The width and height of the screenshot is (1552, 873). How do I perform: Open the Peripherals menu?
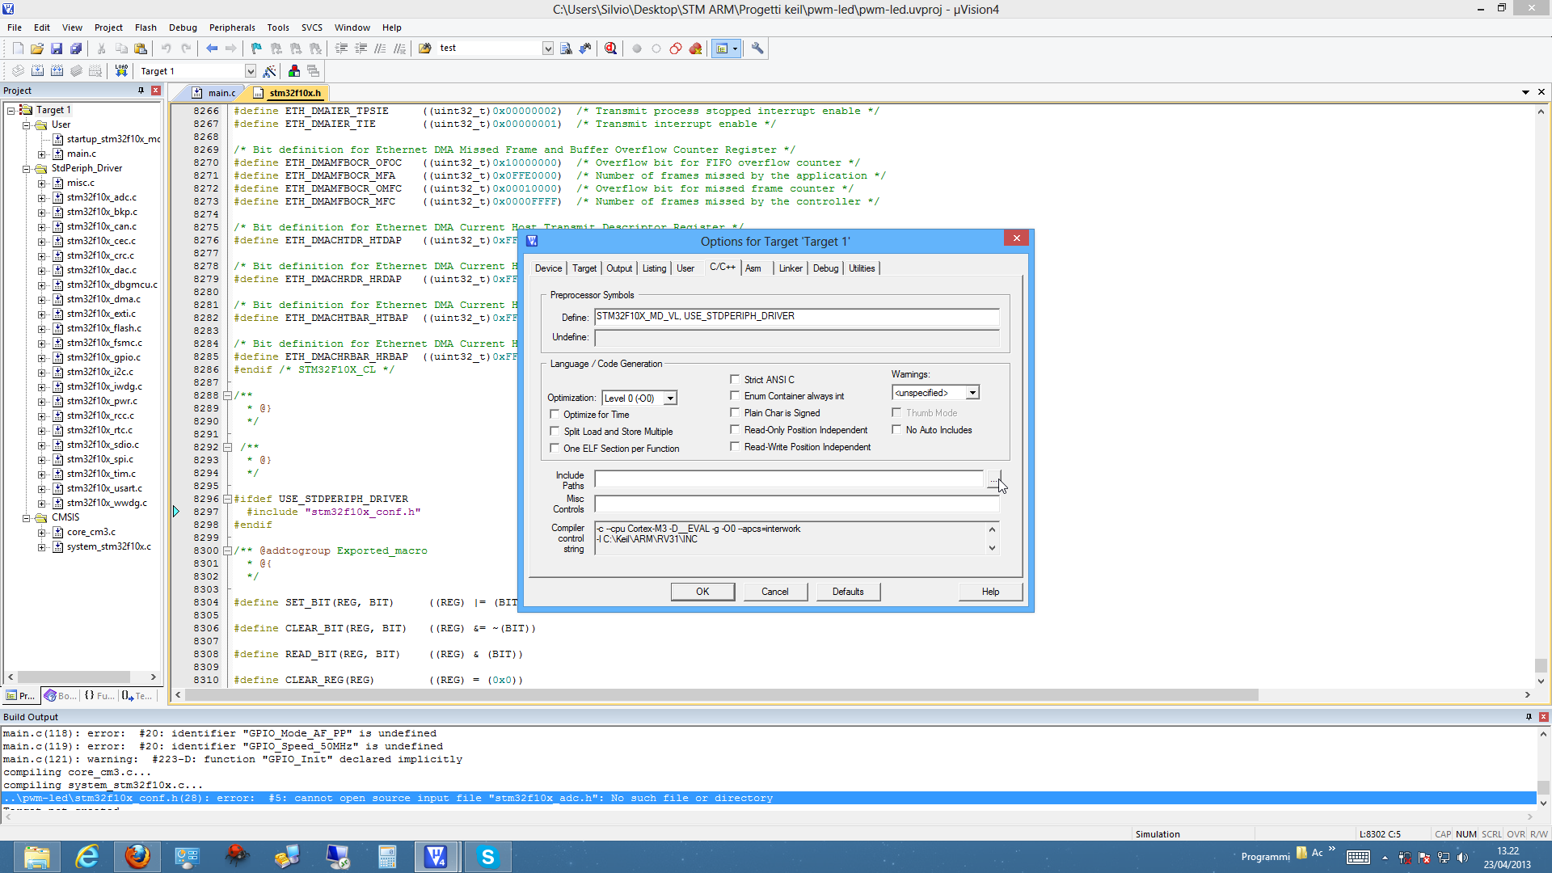click(231, 27)
